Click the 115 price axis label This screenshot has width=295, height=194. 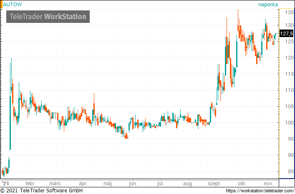289,74
